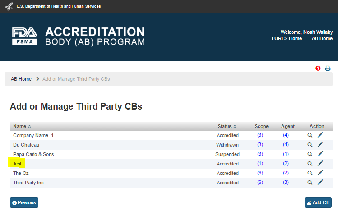The height and width of the screenshot is (220, 338).
Task: Click the print page icon
Action: 328,69
